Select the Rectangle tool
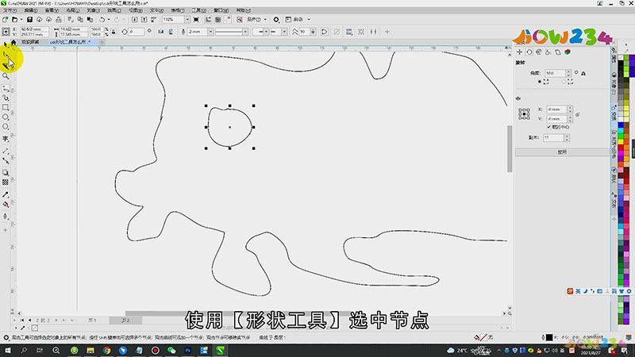This screenshot has width=635, height=357. click(6, 108)
